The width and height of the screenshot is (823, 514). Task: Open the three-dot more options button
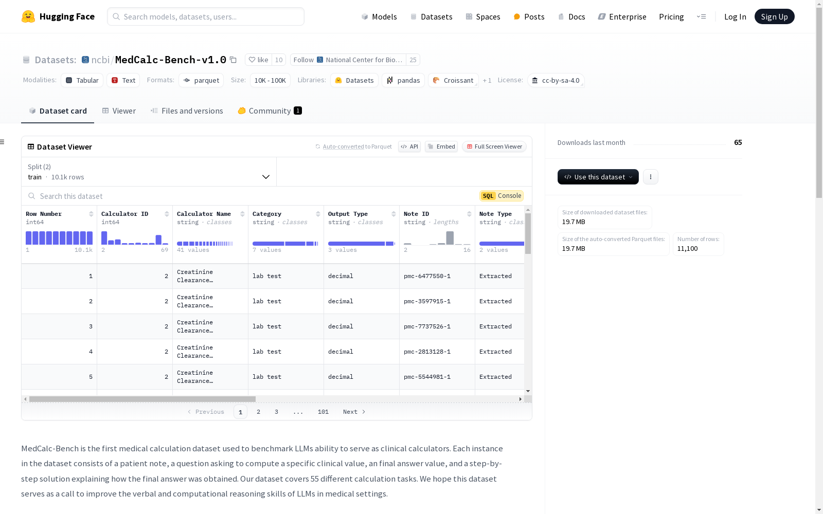pos(651,177)
